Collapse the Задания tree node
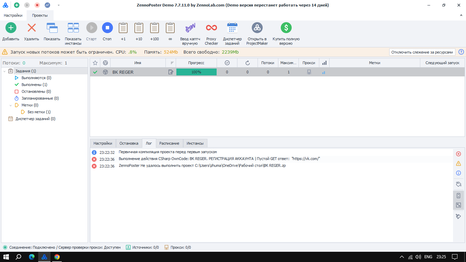 pyautogui.click(x=4, y=71)
